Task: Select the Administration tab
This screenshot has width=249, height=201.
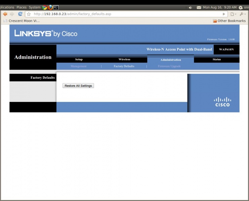Action: tap(171, 60)
